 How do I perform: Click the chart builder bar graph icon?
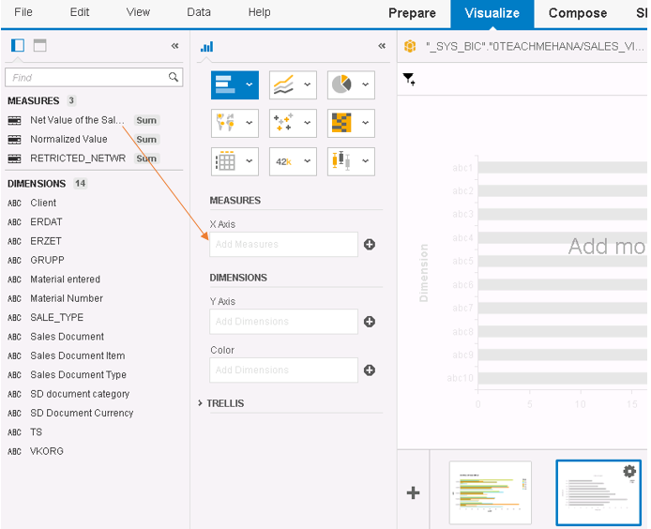point(206,47)
